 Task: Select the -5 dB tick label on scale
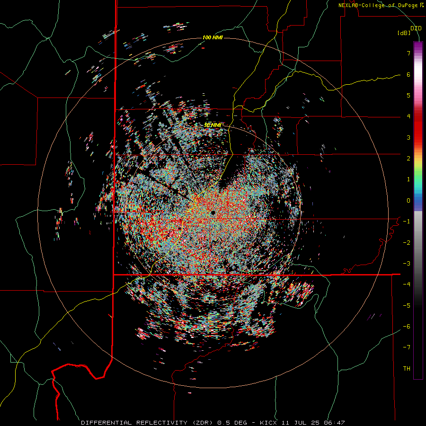point(407,306)
